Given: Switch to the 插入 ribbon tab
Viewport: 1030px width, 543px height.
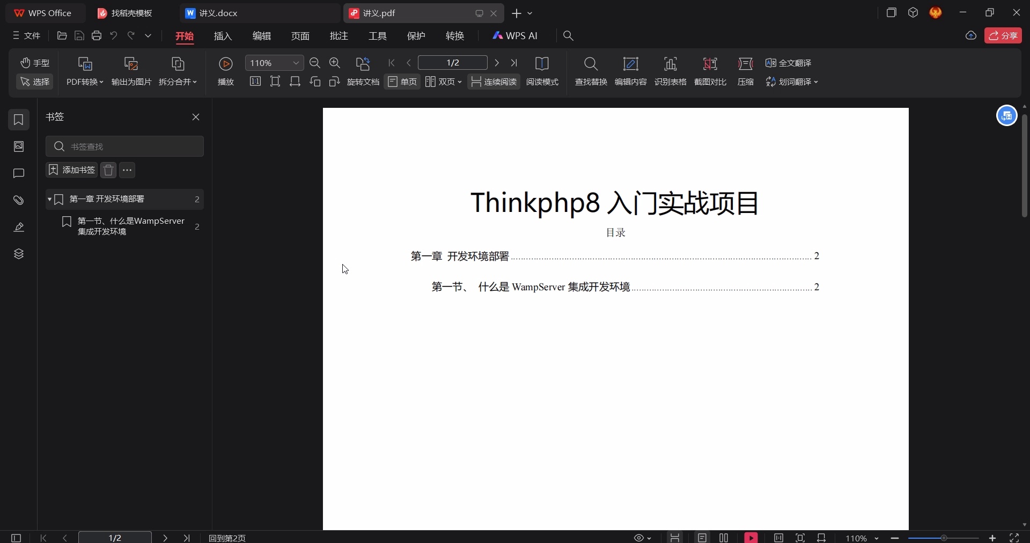Looking at the screenshot, I should [223, 36].
